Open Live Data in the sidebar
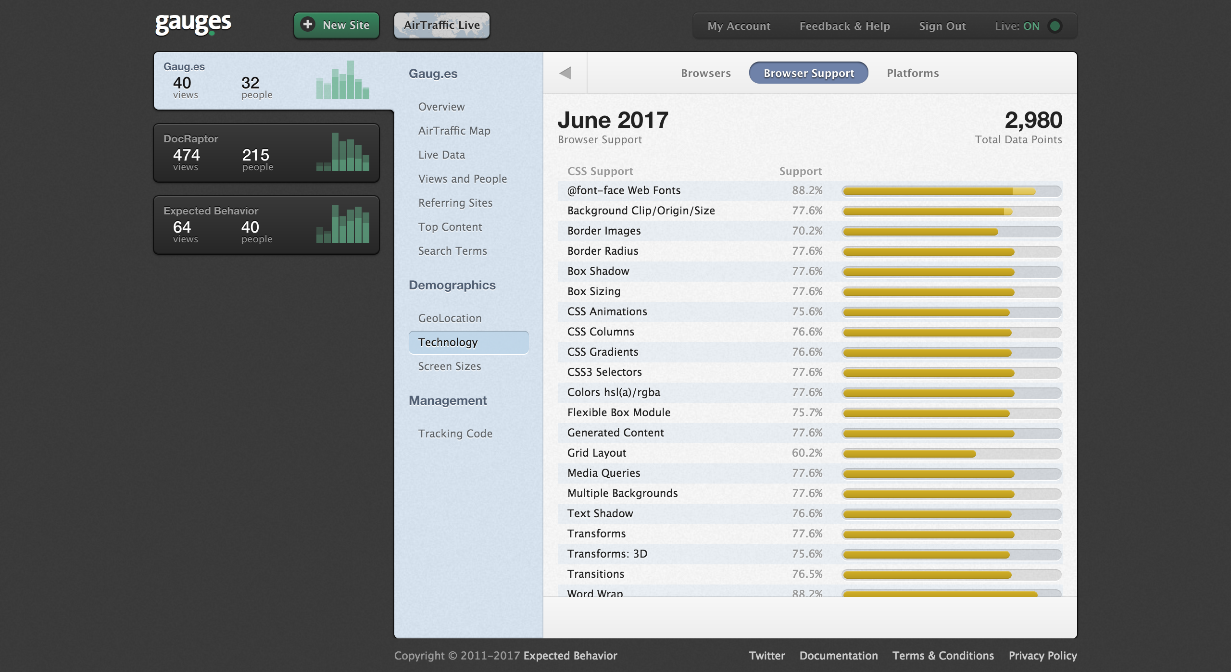This screenshot has width=1231, height=672. pos(441,155)
